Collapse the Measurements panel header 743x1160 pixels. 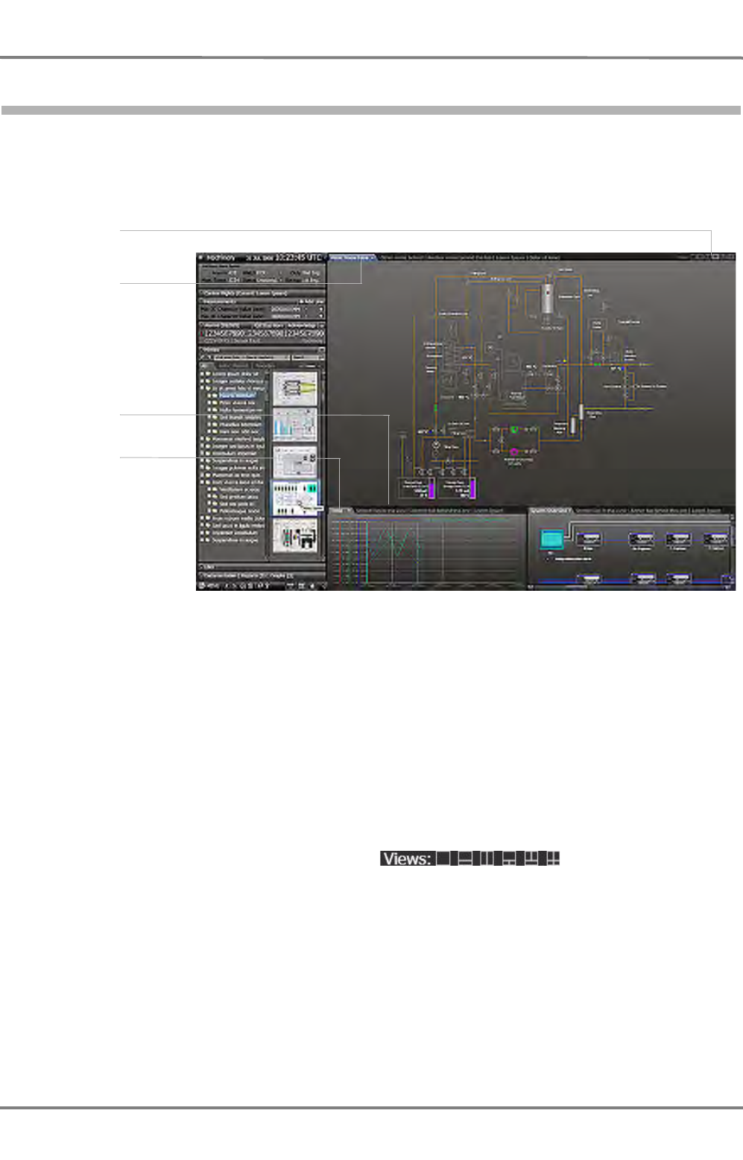(261, 301)
